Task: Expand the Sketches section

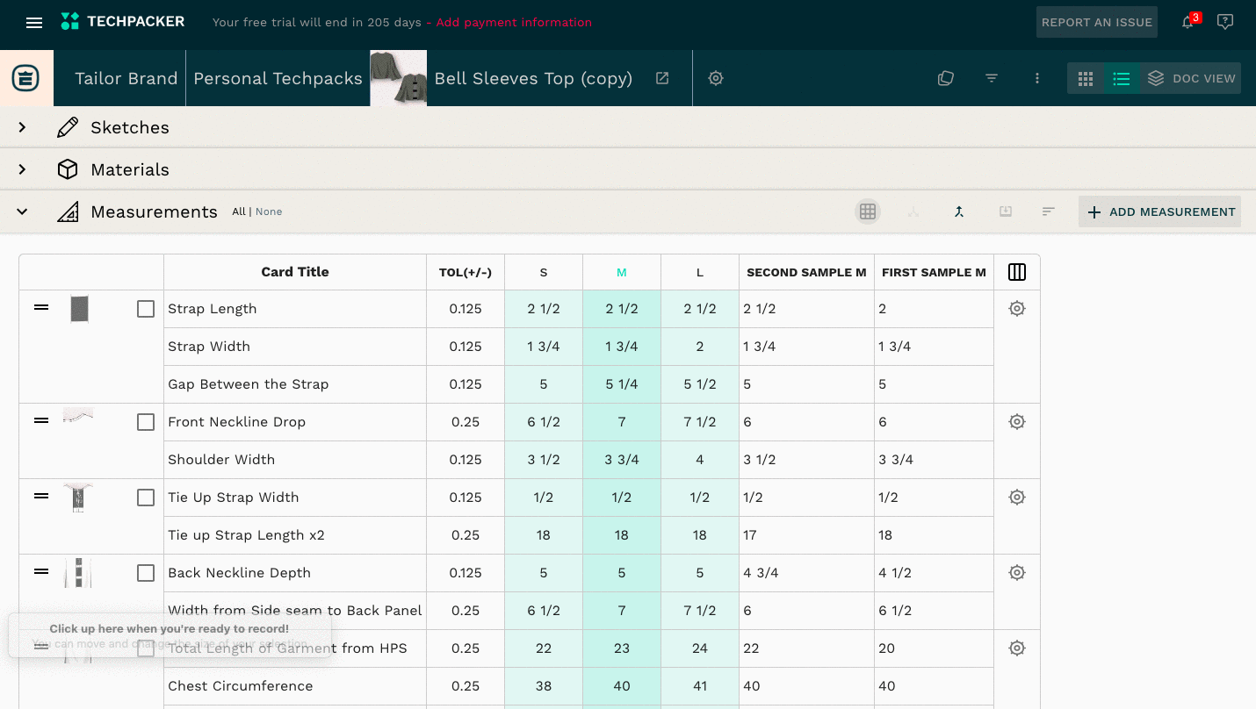Action: click(x=23, y=127)
